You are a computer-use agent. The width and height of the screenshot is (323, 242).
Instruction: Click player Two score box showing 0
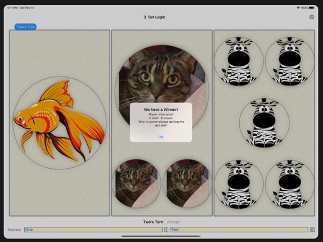[x=312, y=230]
